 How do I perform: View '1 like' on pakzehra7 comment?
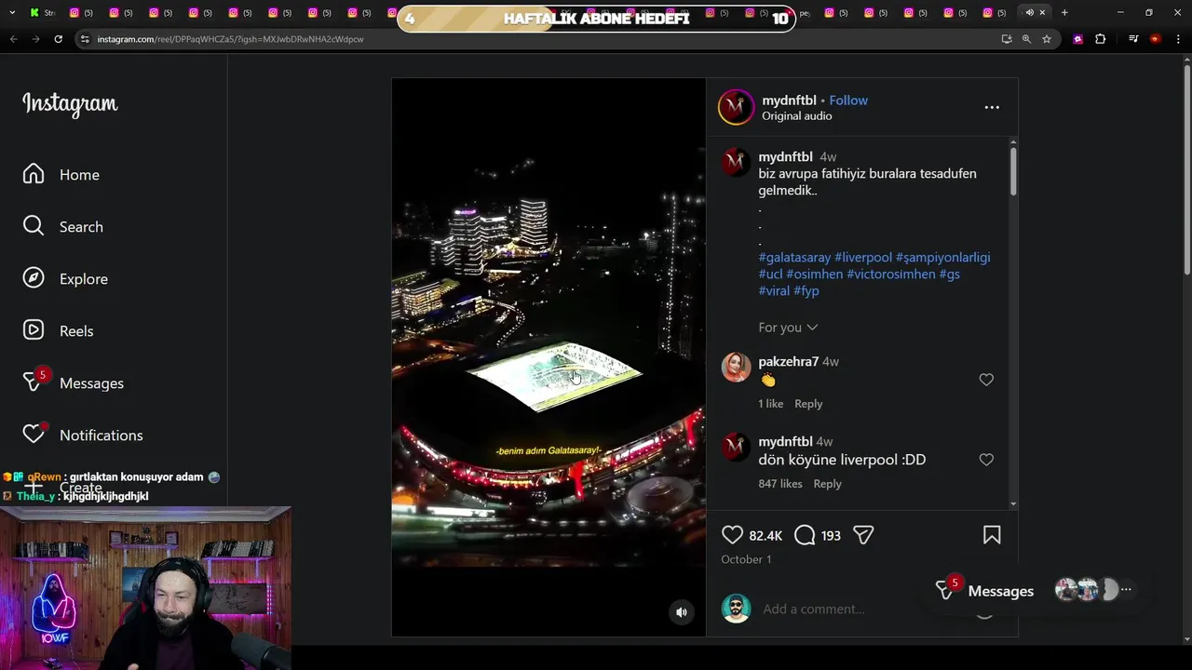pyautogui.click(x=771, y=404)
